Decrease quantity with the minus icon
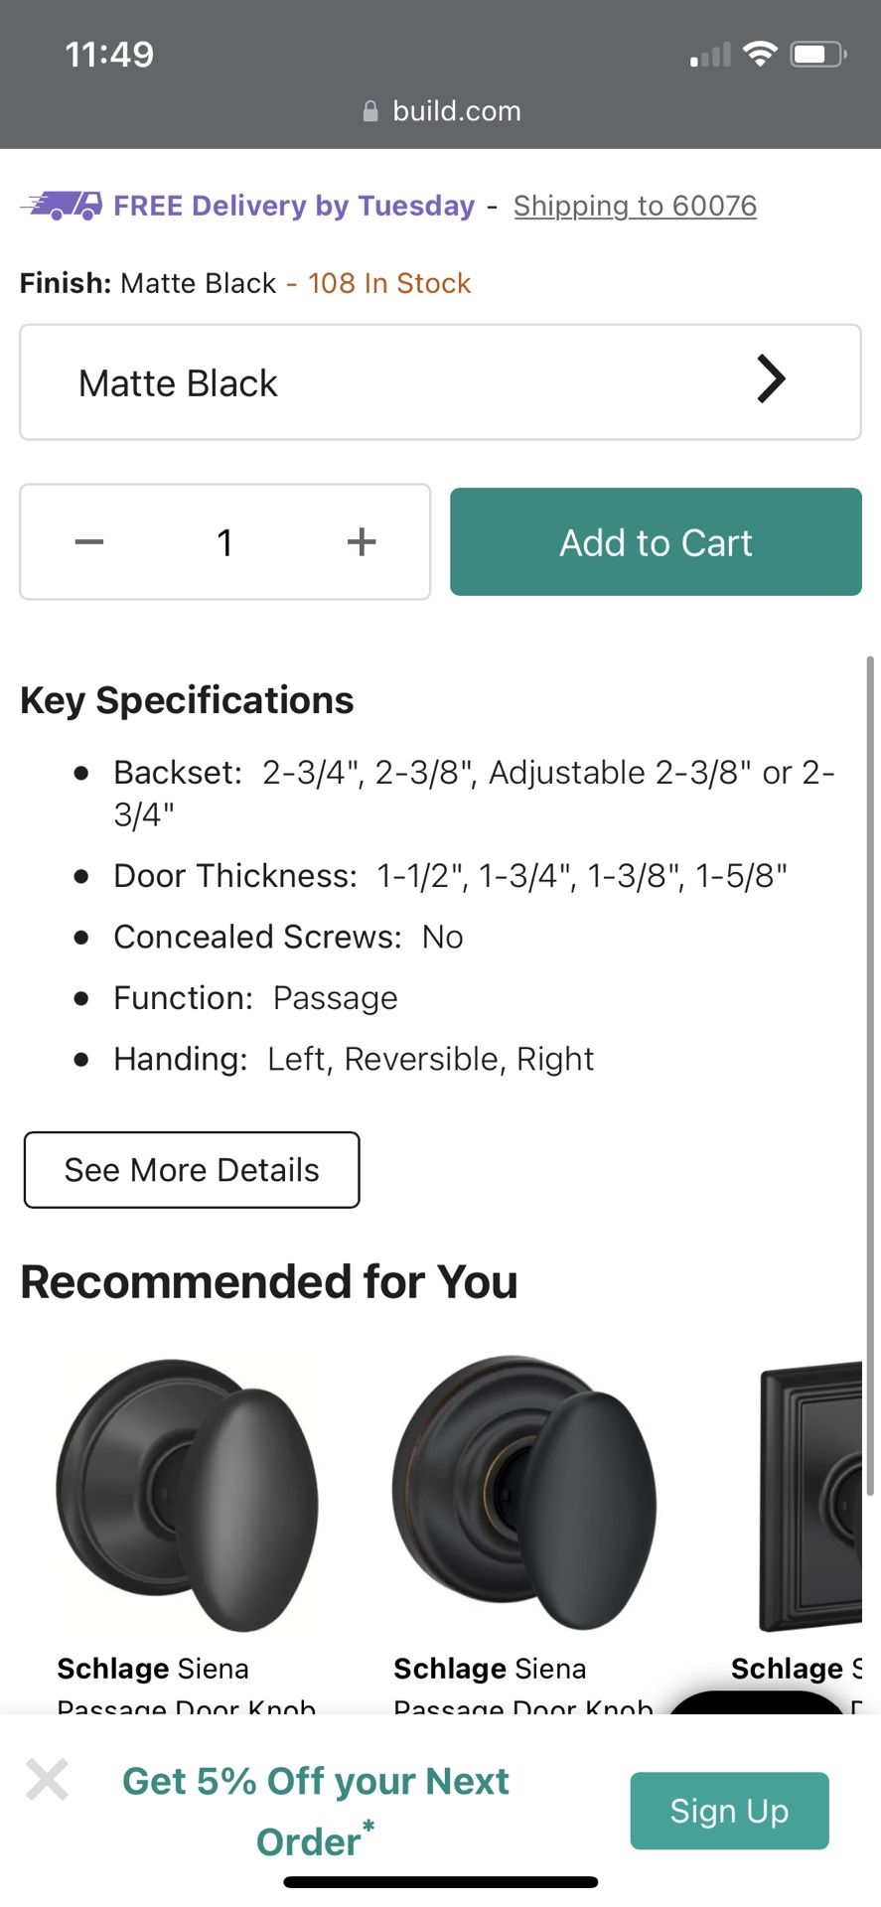This screenshot has width=881, height=1907. (x=89, y=541)
